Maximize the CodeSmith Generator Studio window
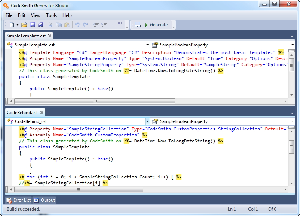This screenshot has width=300, height=216. click(x=275, y=4)
